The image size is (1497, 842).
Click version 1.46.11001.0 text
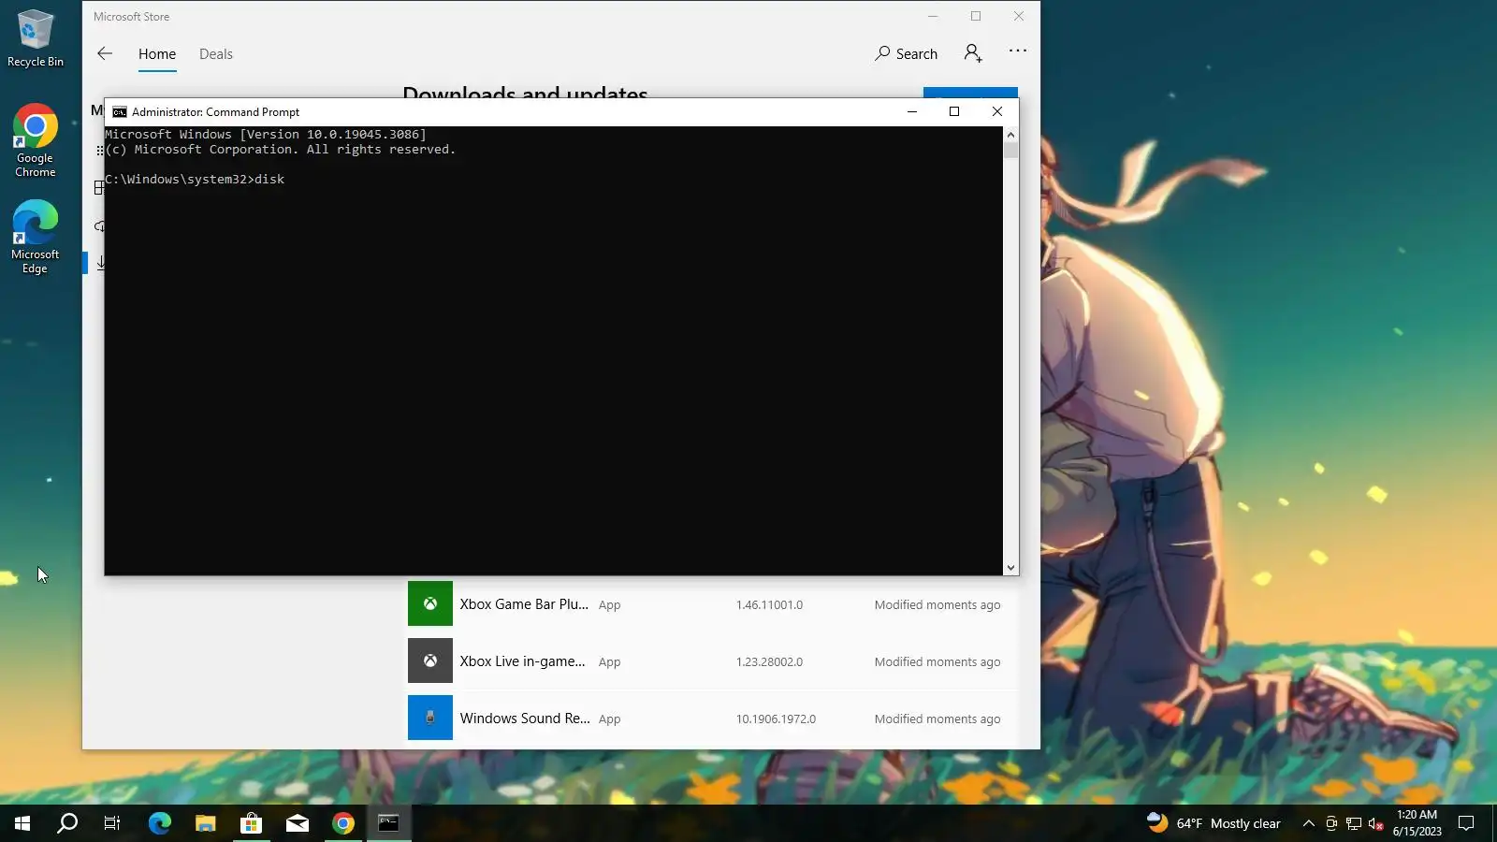click(x=769, y=605)
